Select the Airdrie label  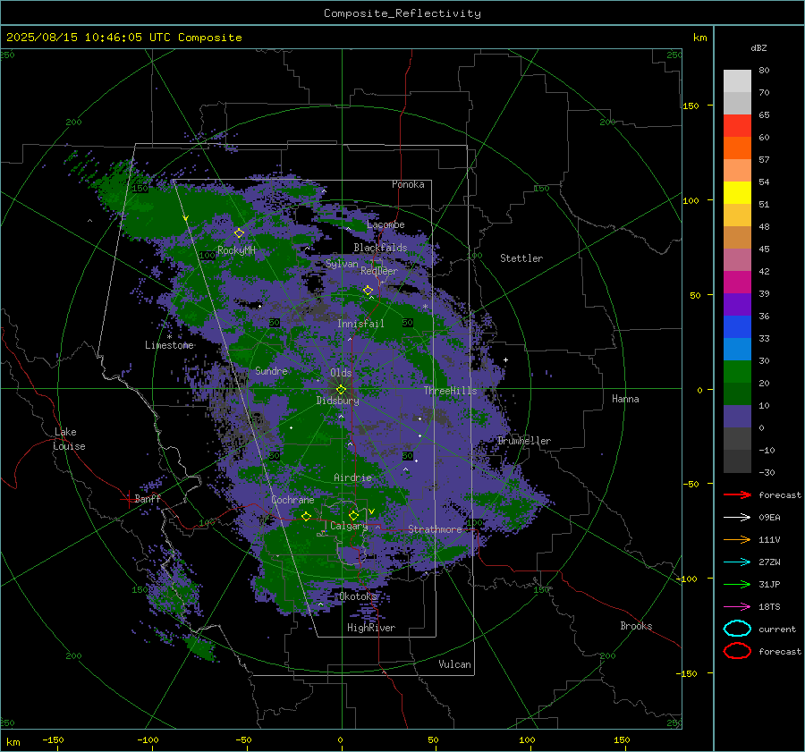click(x=352, y=477)
